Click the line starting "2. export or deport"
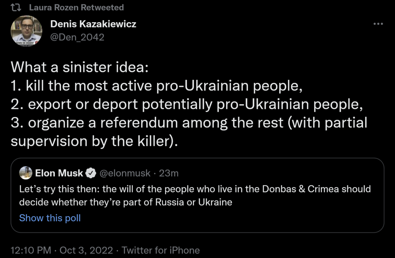Image resolution: width=395 pixels, height=258 pixels. 186,104
